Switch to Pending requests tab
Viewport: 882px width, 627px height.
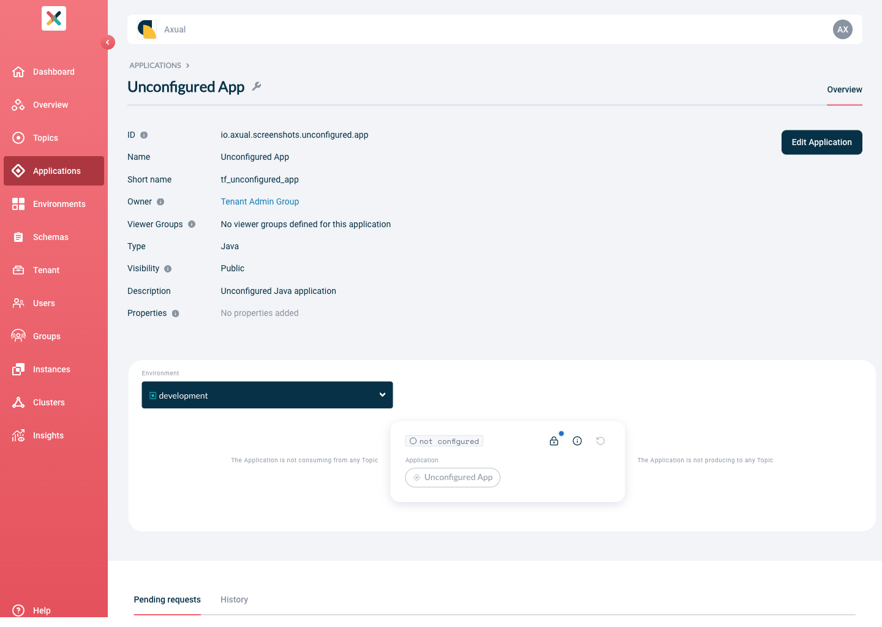[x=167, y=599]
